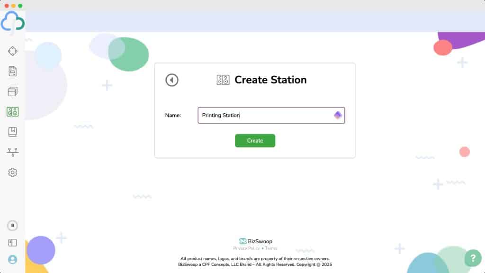
Task: Open the Terms link in footer
Action: coord(271,248)
